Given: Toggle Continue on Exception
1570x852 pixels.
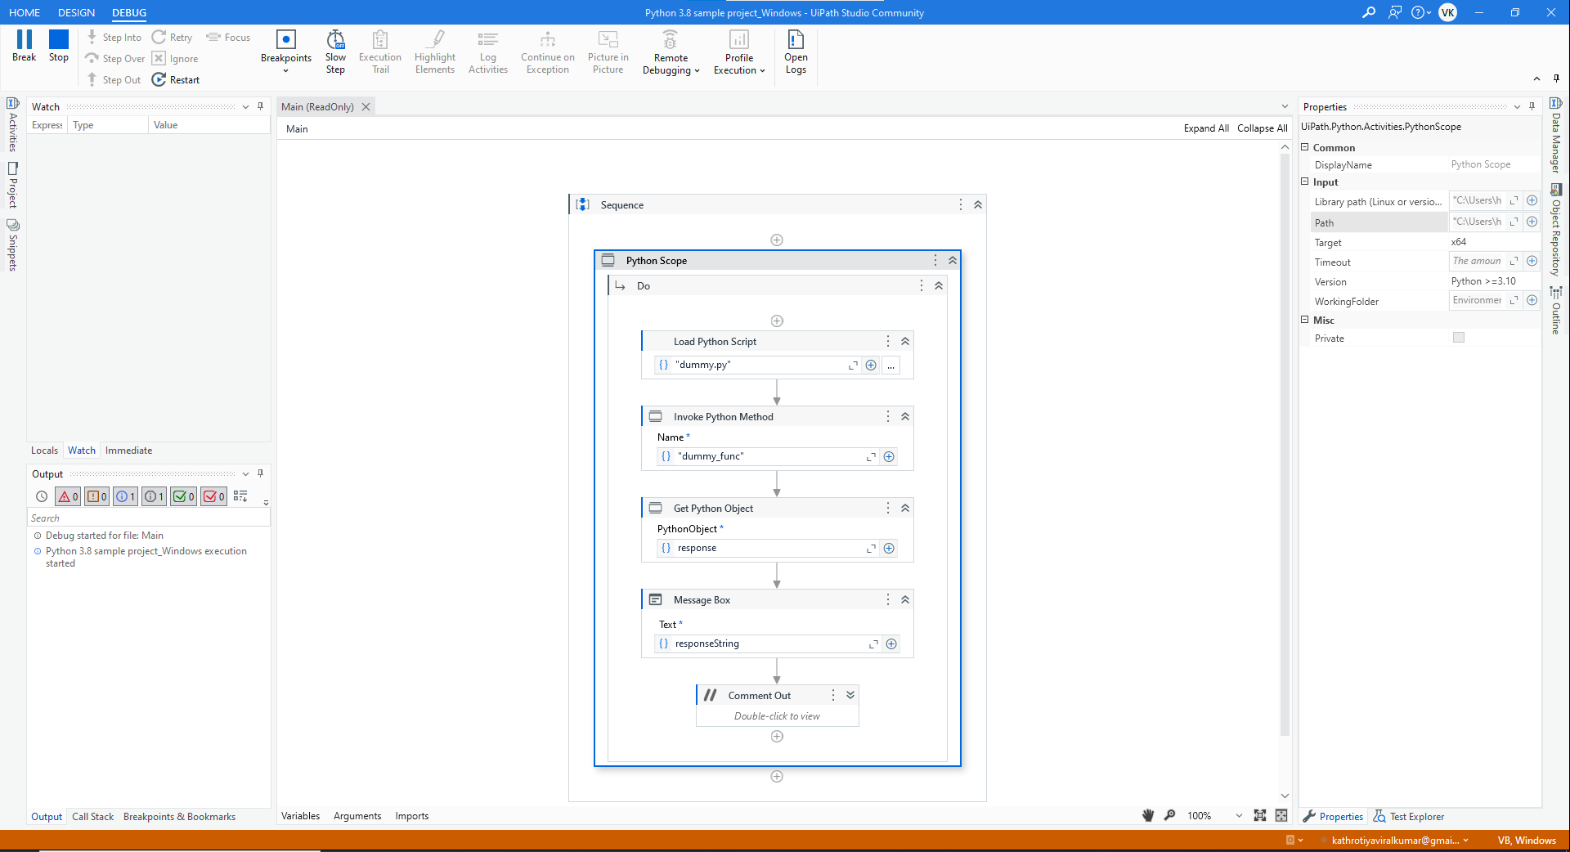Looking at the screenshot, I should [548, 52].
